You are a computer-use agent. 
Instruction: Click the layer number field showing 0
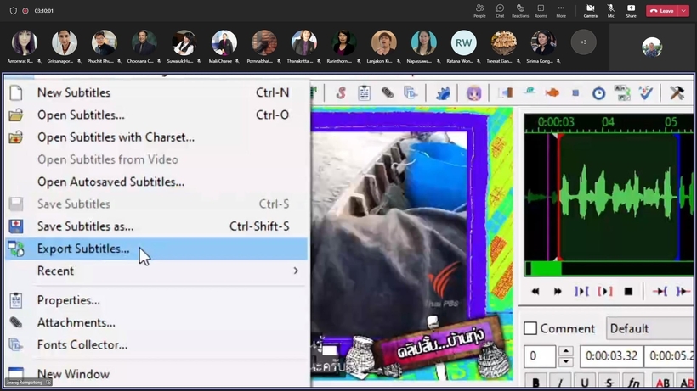point(540,356)
